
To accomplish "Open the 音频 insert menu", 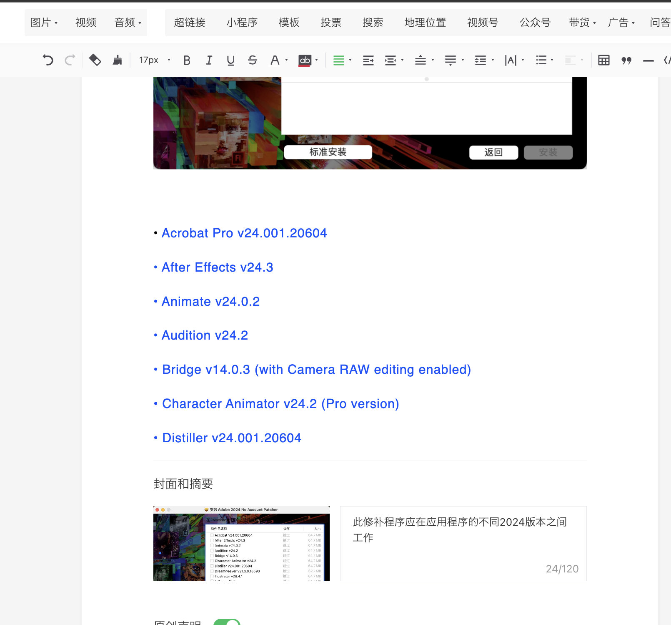I will [128, 23].
